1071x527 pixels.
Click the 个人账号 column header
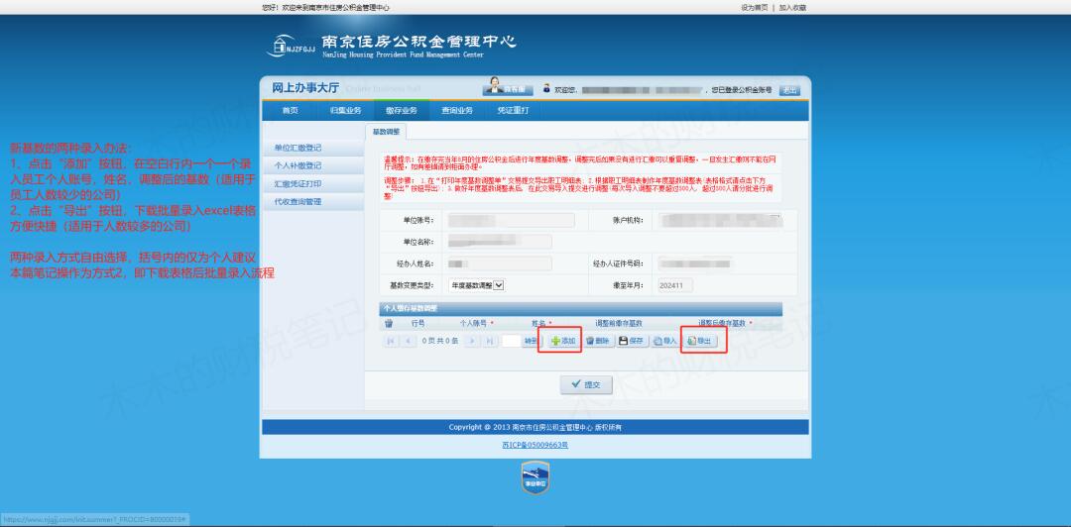tap(474, 323)
